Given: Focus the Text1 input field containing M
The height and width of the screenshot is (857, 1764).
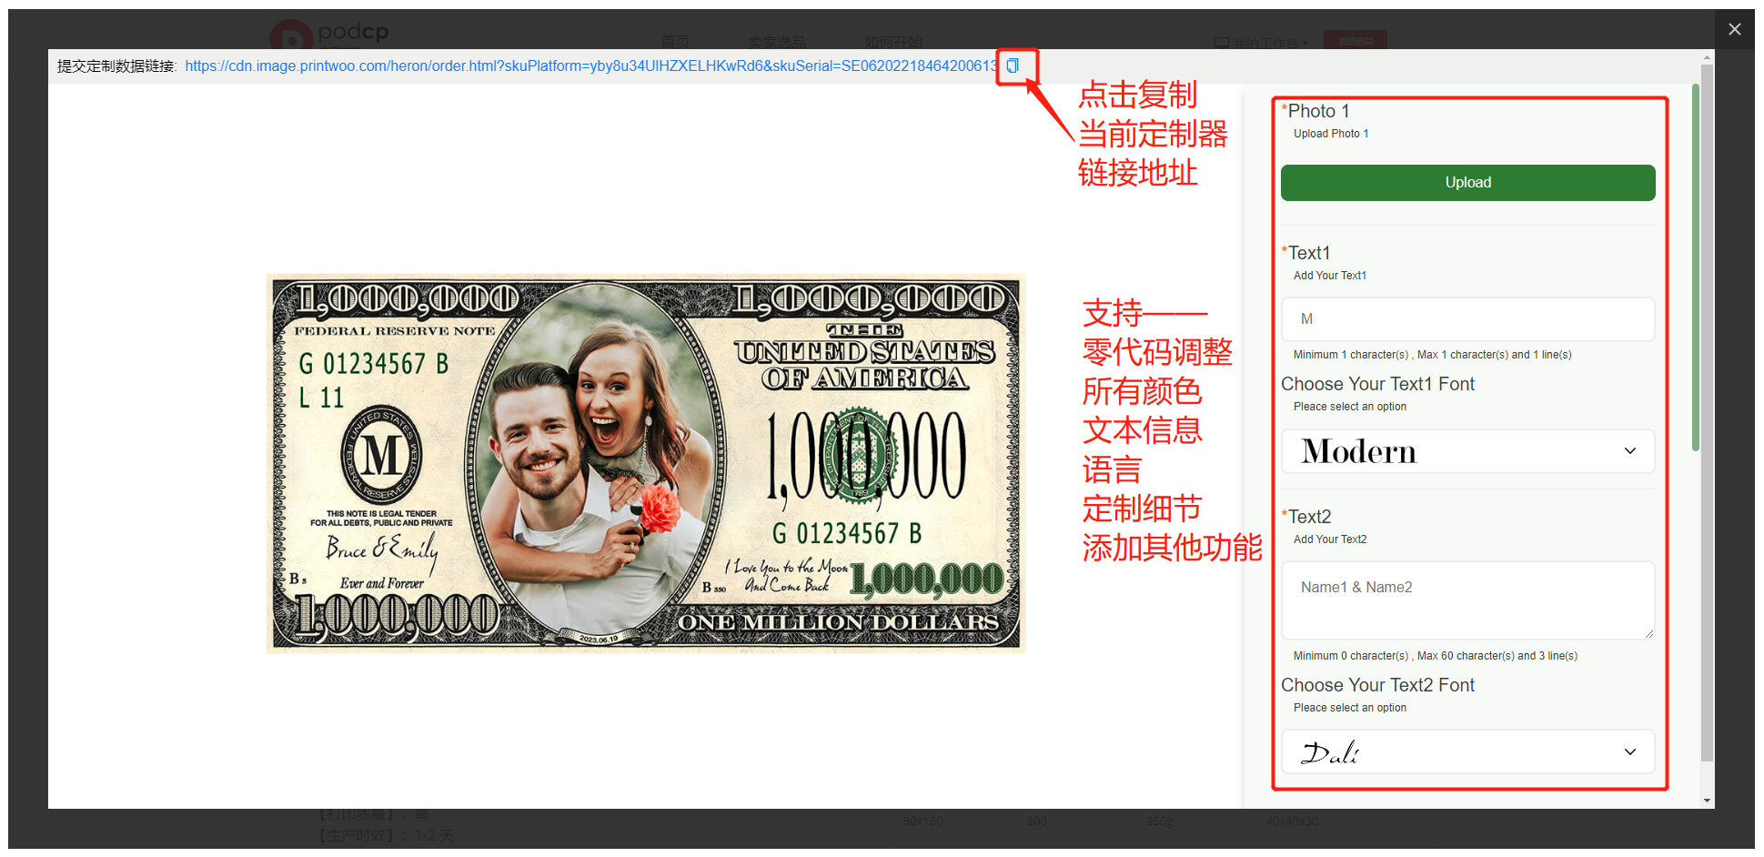Looking at the screenshot, I should (x=1467, y=319).
